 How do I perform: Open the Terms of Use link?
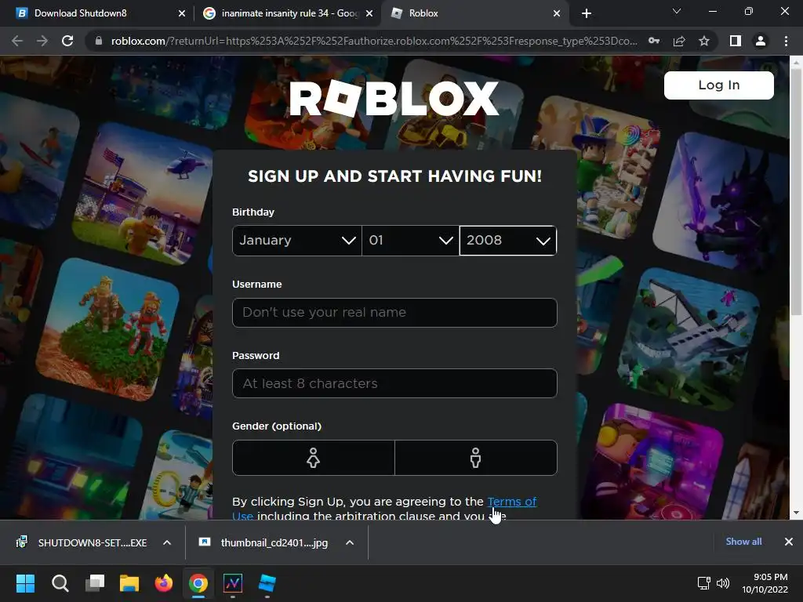tap(511, 502)
